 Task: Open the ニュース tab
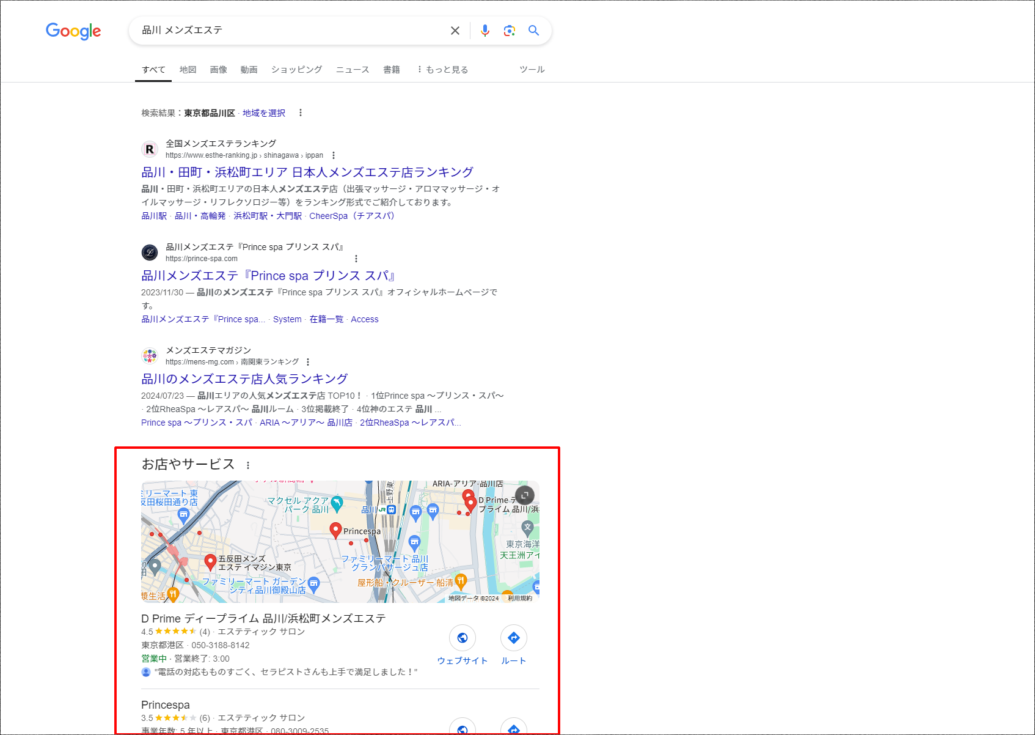click(x=353, y=70)
